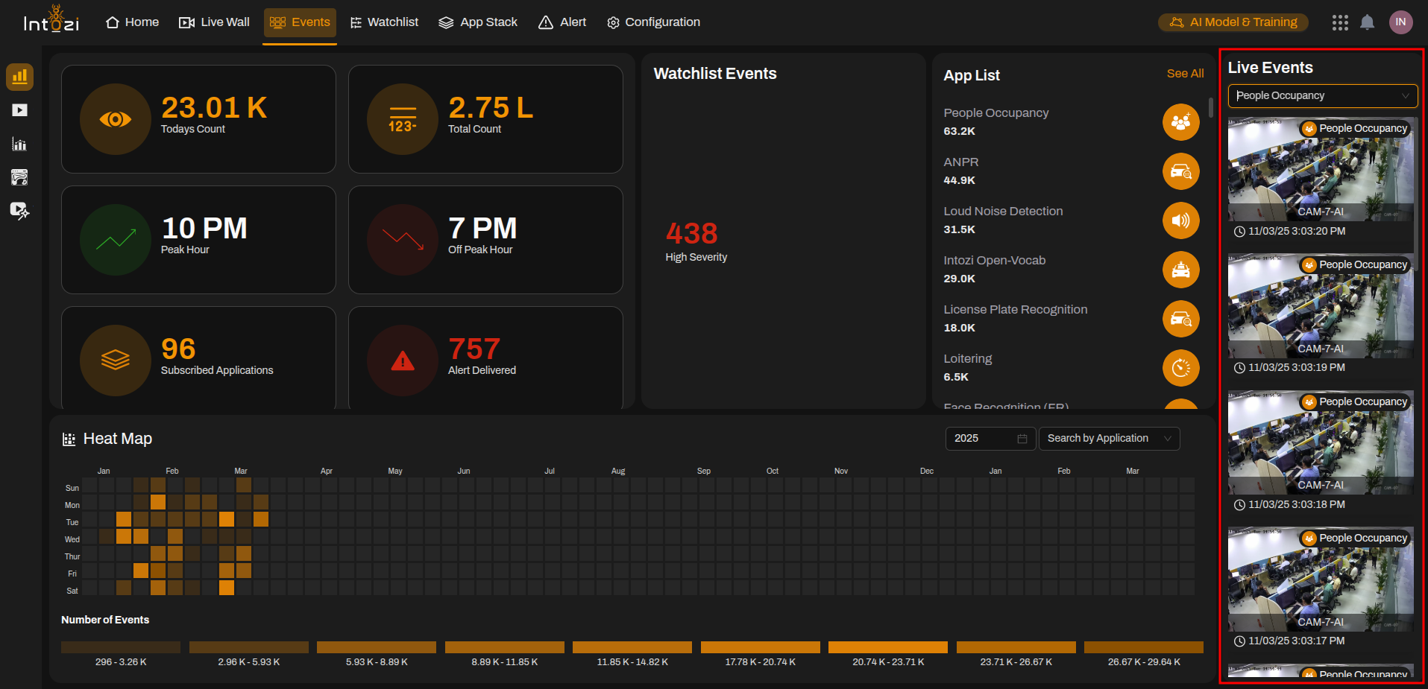The width and height of the screenshot is (1428, 689).
Task: Click the ANPR car icon
Action: pos(1180,171)
